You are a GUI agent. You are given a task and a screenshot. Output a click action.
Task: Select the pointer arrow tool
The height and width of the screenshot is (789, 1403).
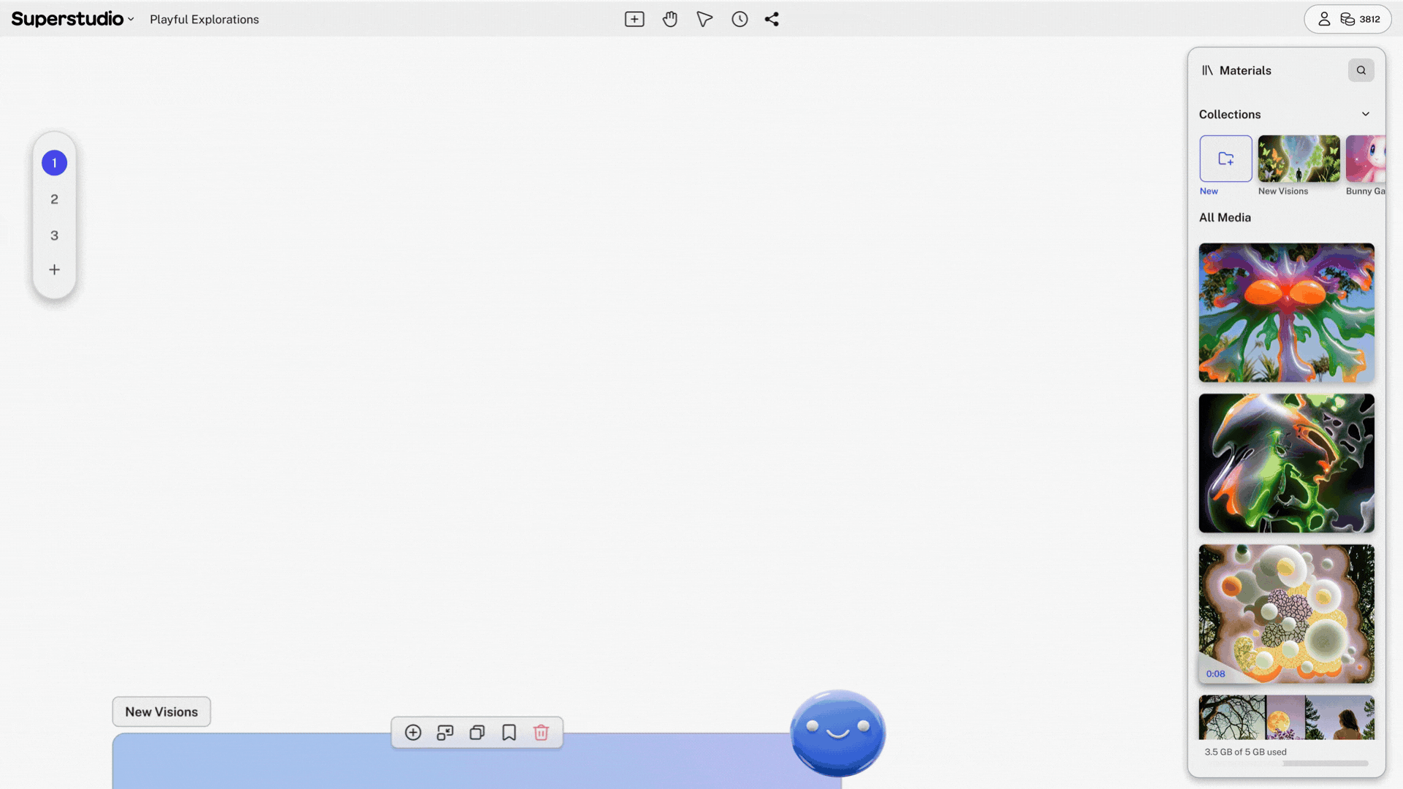pyautogui.click(x=704, y=20)
